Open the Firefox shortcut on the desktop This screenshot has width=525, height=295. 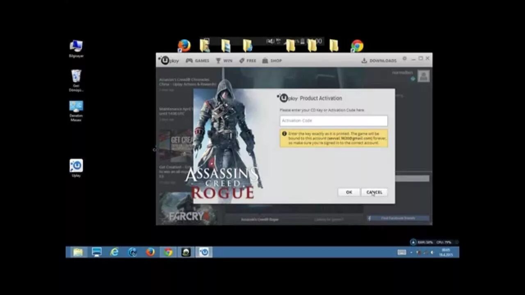(x=184, y=45)
